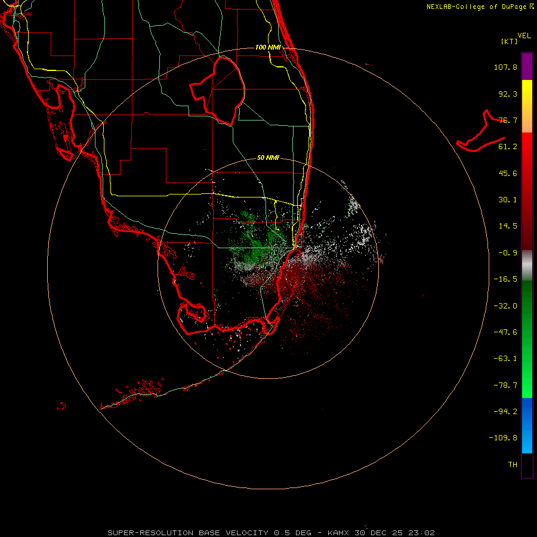Click the [KT] units label

coord(510,41)
